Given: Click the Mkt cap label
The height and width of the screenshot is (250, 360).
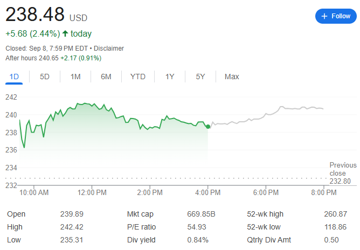Looking at the screenshot, I should point(141,214).
